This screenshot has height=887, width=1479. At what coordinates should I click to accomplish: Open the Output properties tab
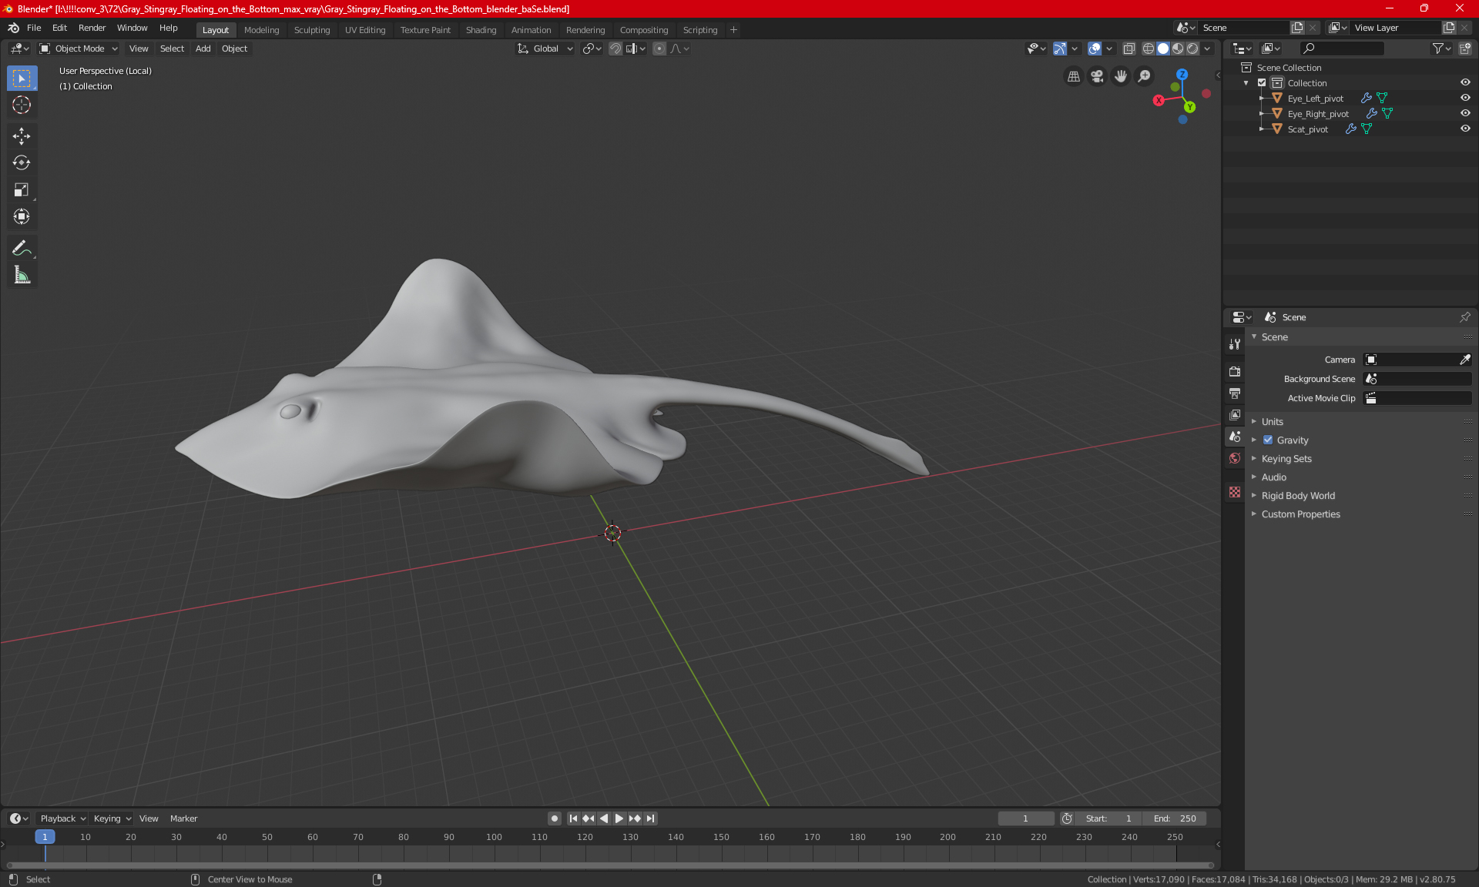click(x=1235, y=393)
